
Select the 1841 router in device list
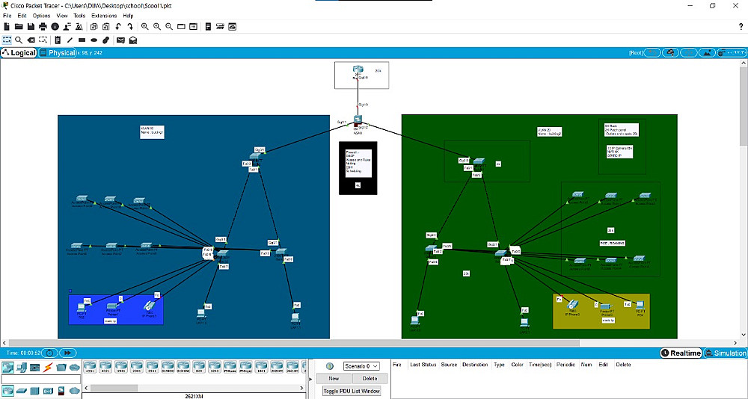pyautogui.click(x=261, y=368)
